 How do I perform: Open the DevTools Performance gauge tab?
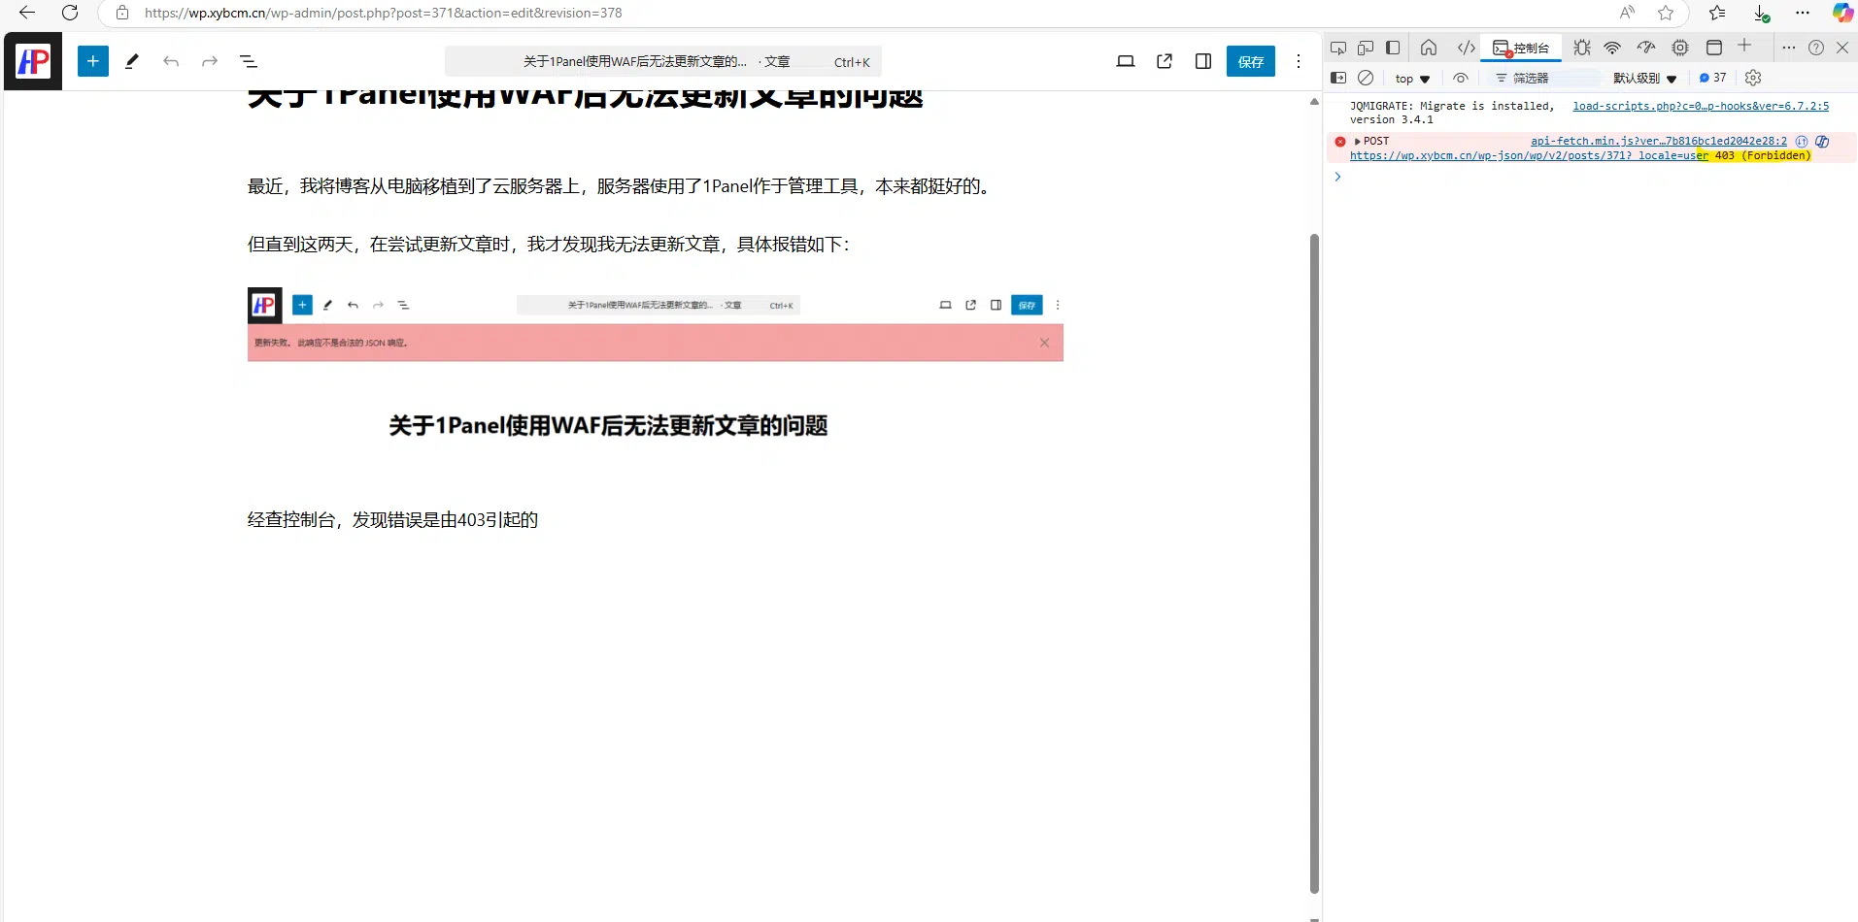[1646, 48]
